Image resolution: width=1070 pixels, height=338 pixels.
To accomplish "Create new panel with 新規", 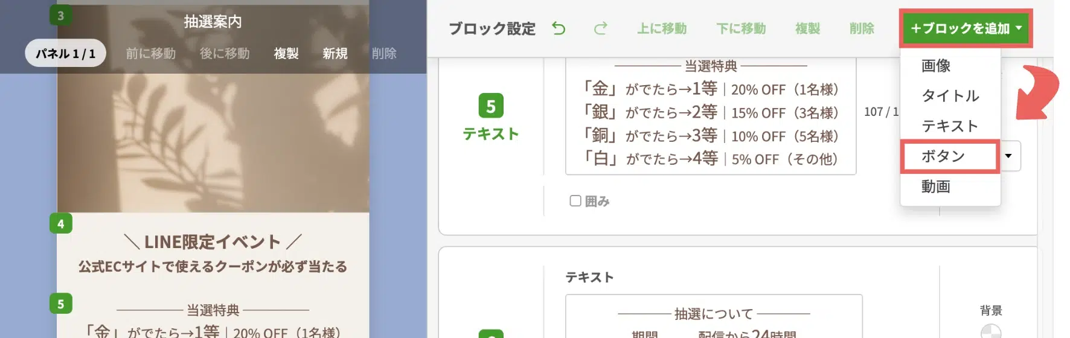I will click(x=335, y=53).
